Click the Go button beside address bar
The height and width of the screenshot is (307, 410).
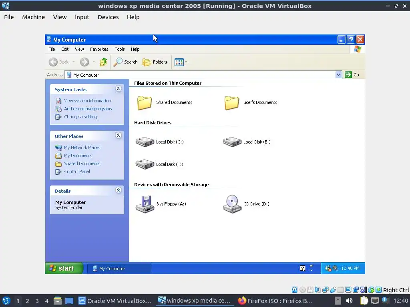[x=352, y=75]
